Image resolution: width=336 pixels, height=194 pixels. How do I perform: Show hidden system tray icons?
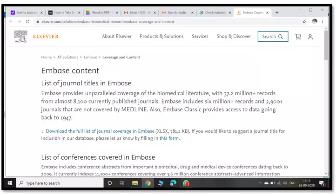click(260, 183)
